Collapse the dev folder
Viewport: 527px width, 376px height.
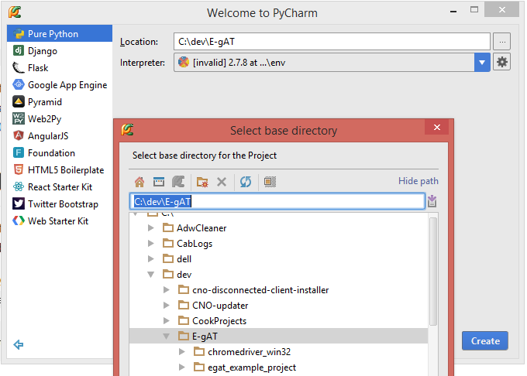[x=151, y=275]
